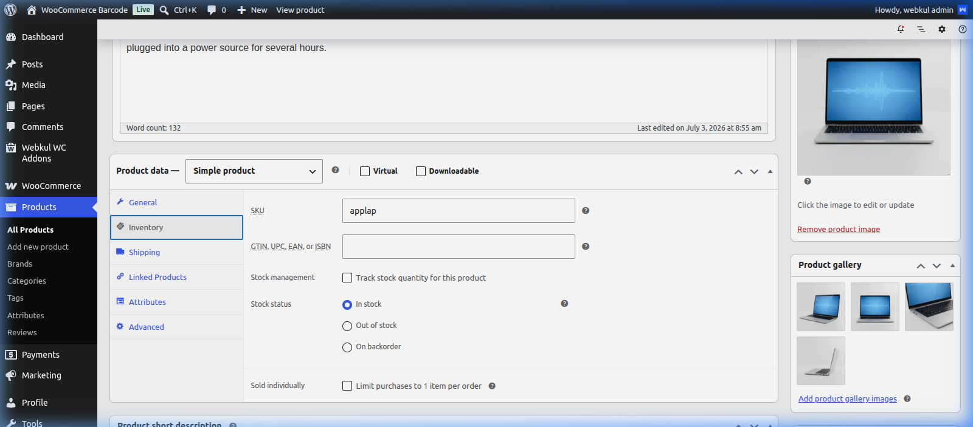The width and height of the screenshot is (973, 427).
Task: Select the first laptop gallery thumbnail
Action: tap(821, 307)
